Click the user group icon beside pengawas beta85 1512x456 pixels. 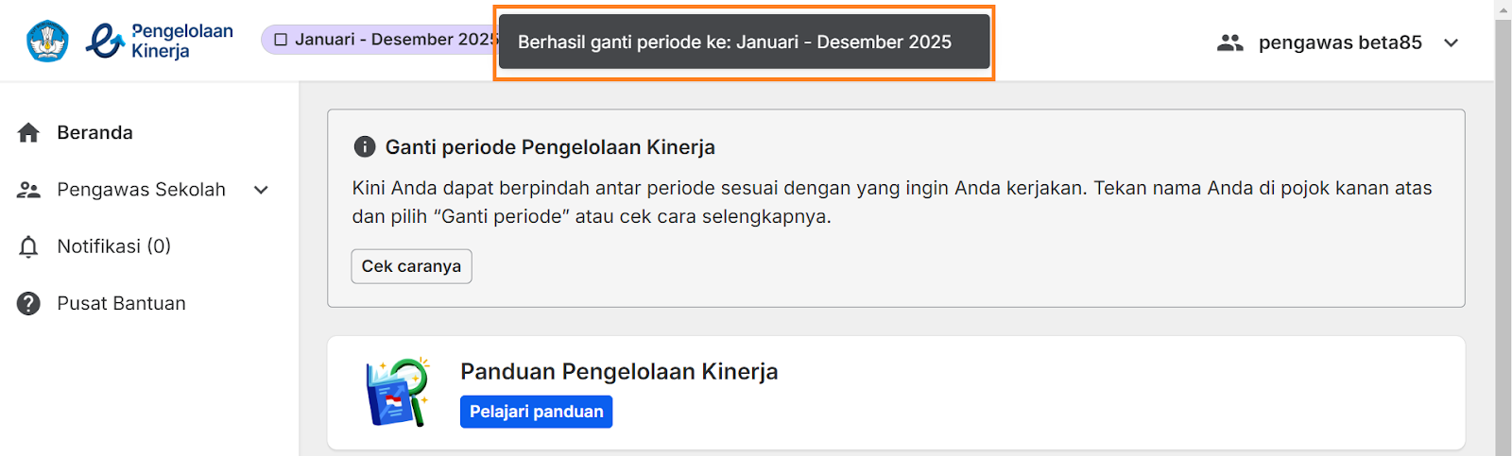[1229, 42]
